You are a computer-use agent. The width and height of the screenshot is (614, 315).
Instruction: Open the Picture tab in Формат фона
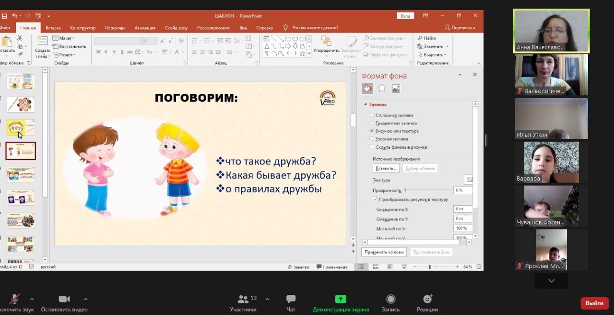click(396, 88)
